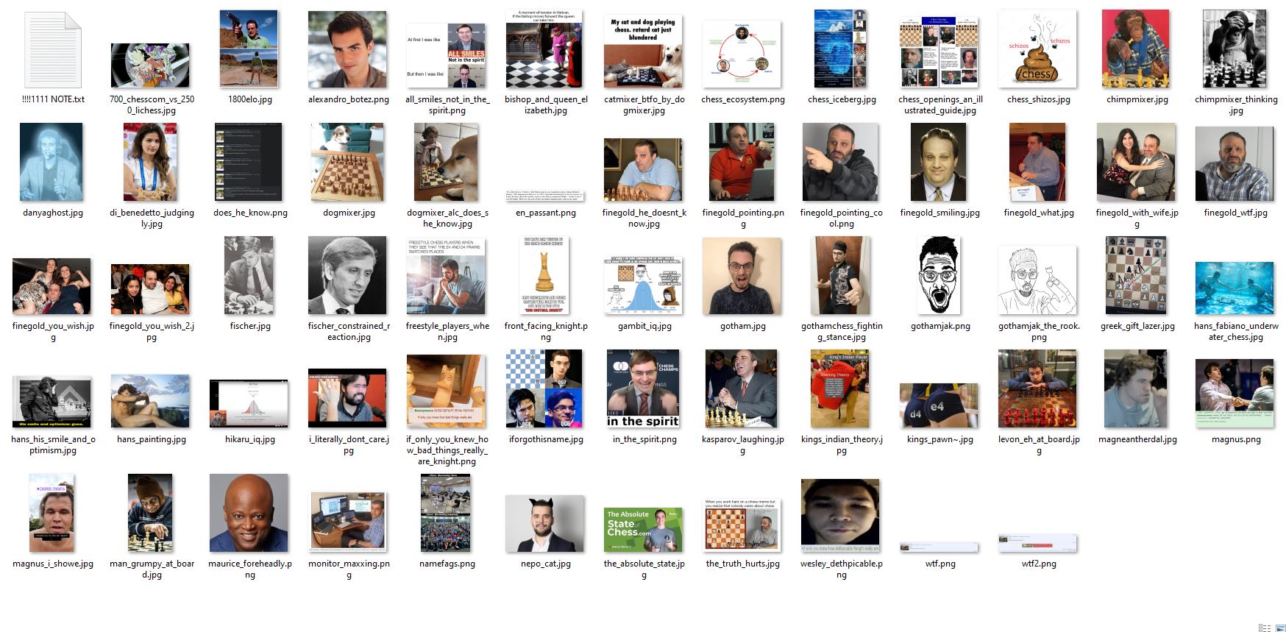1286x632 pixels.
Task: Select the freestyle_players_when.jpg thumbnail
Action: point(446,275)
